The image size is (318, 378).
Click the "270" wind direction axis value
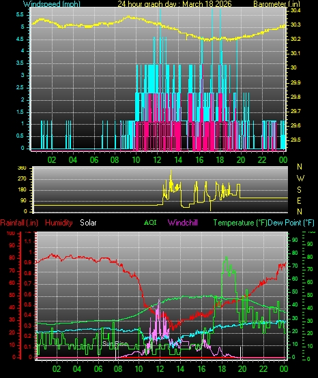pyautogui.click(x=22, y=179)
